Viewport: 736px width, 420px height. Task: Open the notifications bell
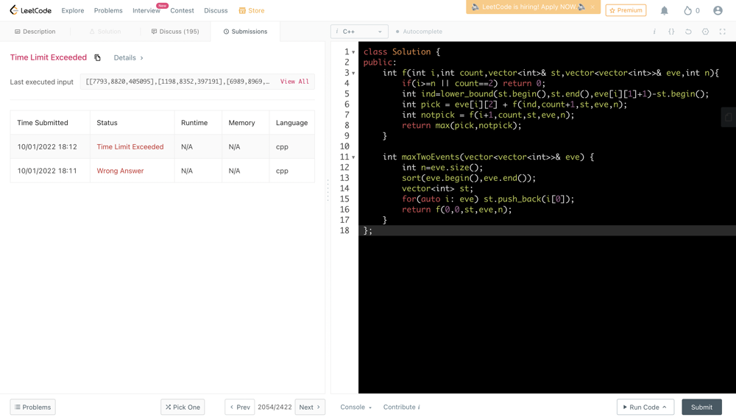[664, 10]
